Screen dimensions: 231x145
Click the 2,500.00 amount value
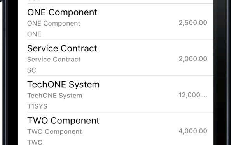193,23
